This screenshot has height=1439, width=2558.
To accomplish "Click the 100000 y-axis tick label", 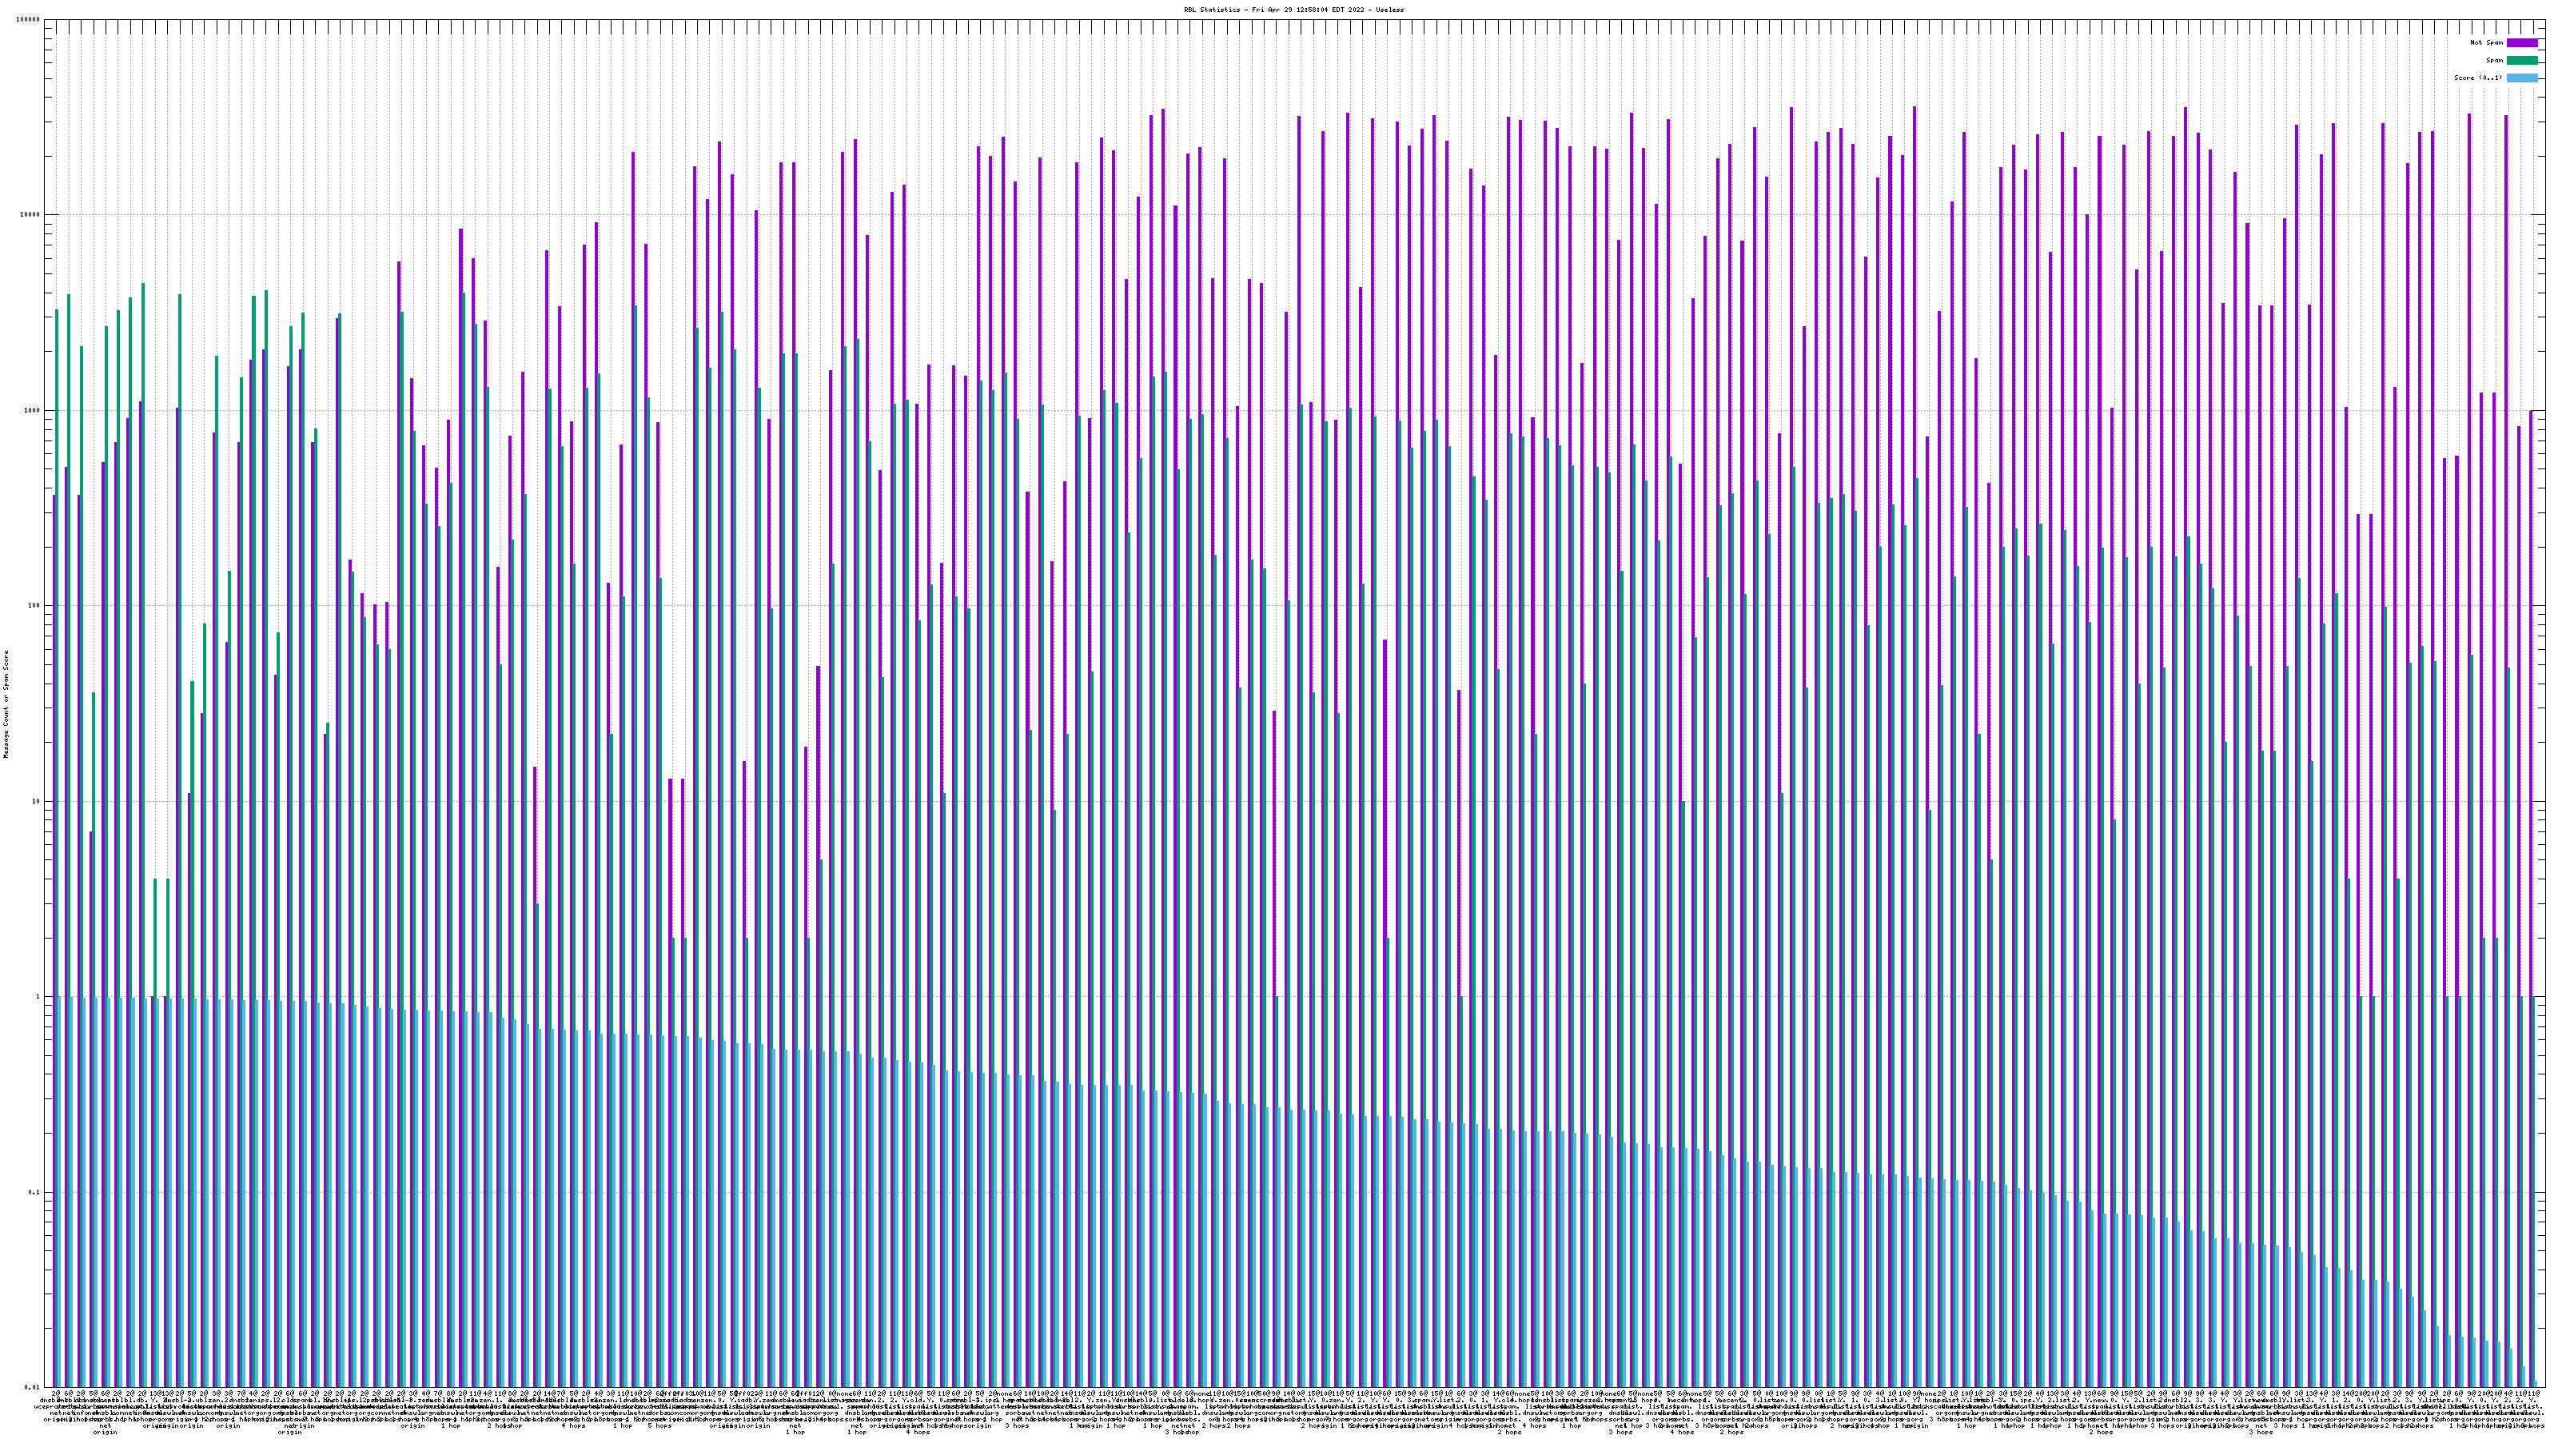I will (29, 20).
